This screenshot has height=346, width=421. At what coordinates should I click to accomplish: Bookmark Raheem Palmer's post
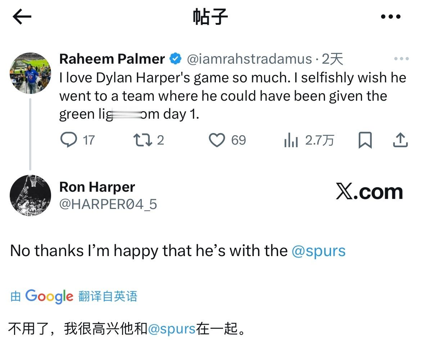tap(366, 140)
